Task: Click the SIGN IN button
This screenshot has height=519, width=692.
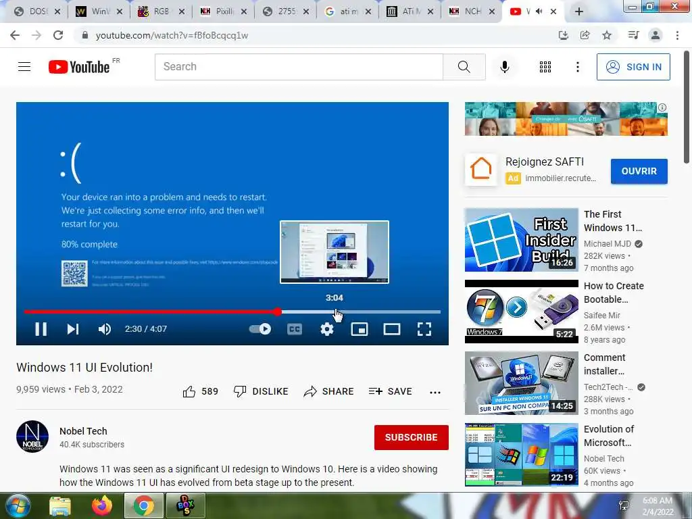Action: [x=633, y=67]
